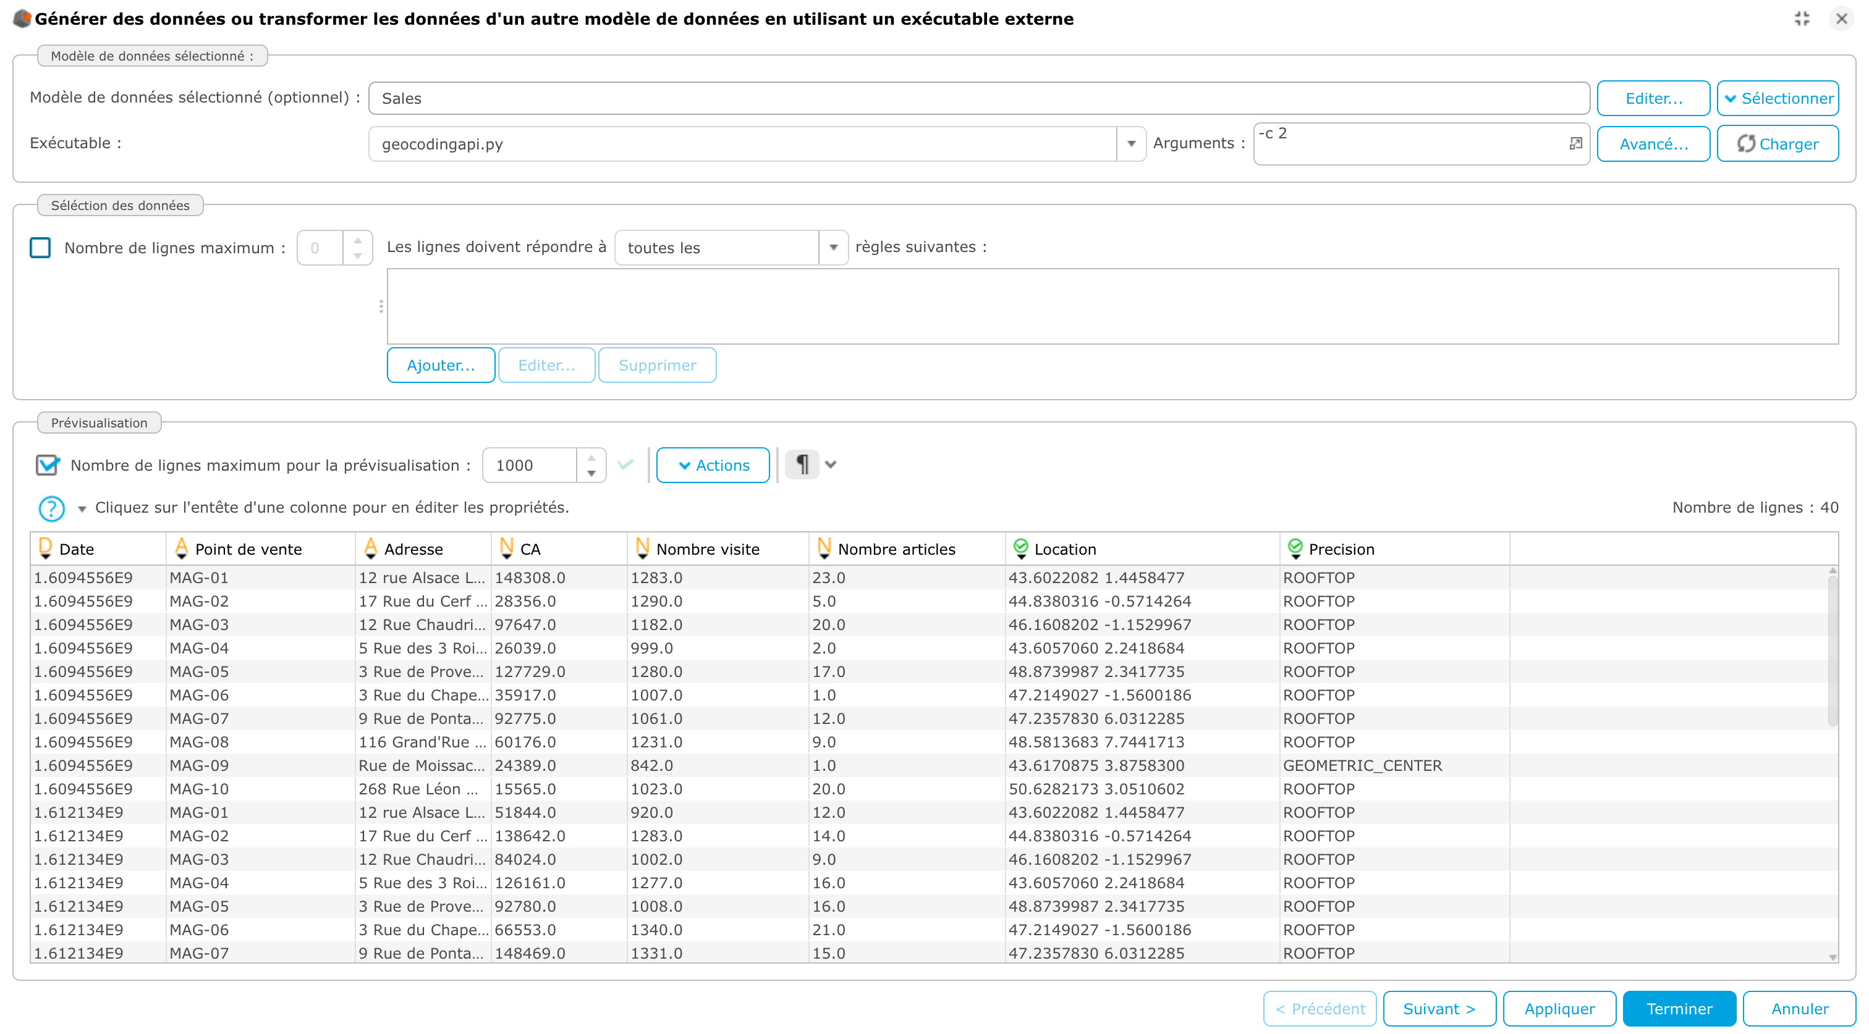Click the validate preview row count checkmark
The image size is (1869, 1034).
pos(625,464)
